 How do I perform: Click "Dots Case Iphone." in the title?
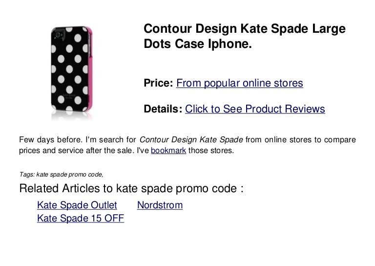(x=198, y=45)
